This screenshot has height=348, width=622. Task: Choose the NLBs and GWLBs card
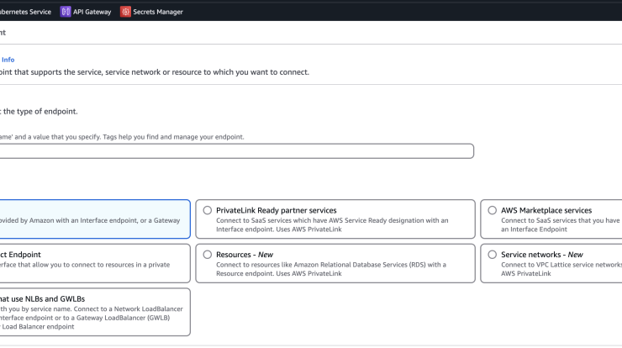(95, 312)
